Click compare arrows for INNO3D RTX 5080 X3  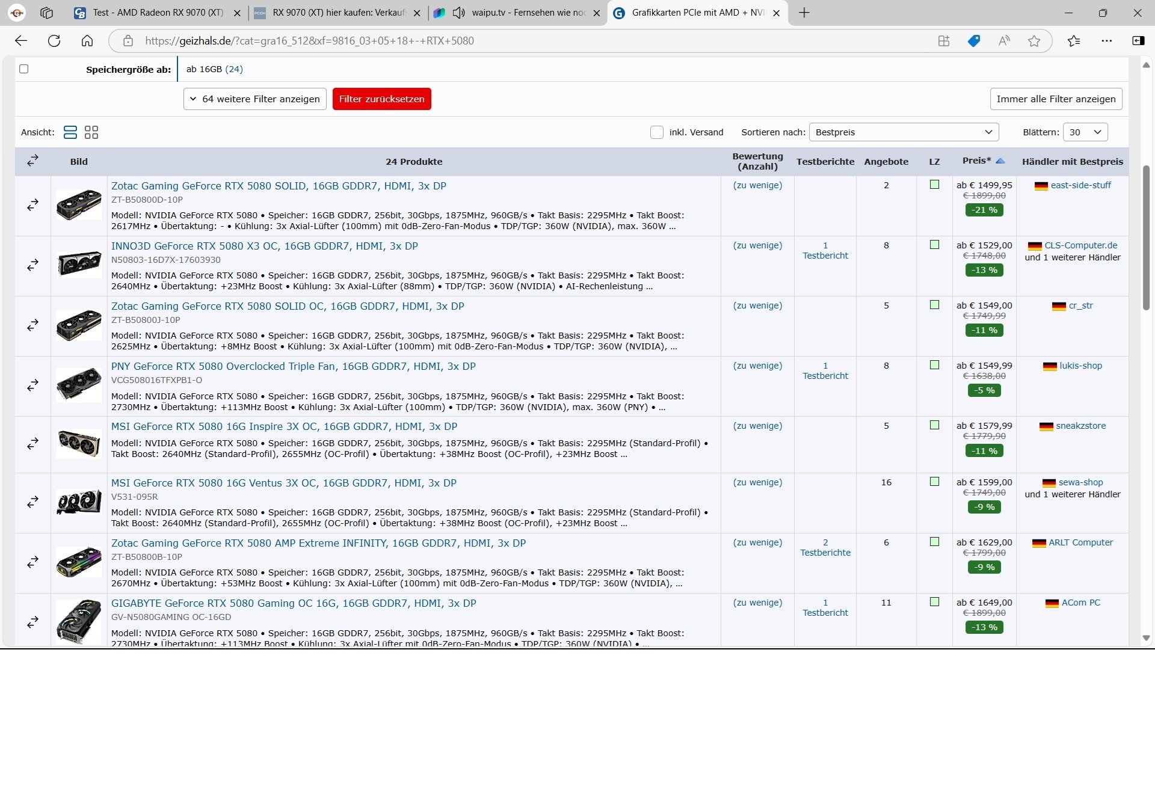[x=32, y=265]
